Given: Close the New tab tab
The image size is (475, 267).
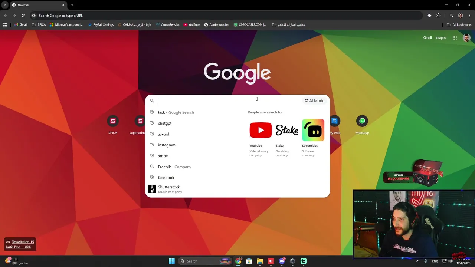Looking at the screenshot, I should [63, 5].
